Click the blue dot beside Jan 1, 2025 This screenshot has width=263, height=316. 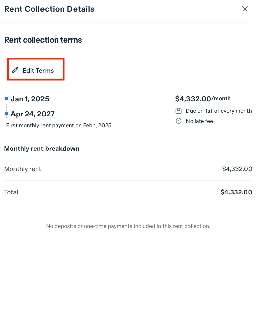[x=7, y=99]
